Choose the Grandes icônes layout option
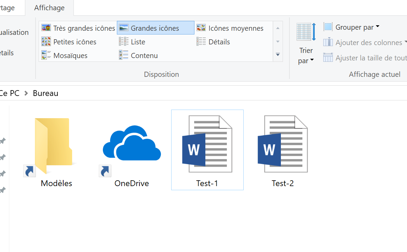Viewport: 407px width, 252px height. (x=155, y=28)
